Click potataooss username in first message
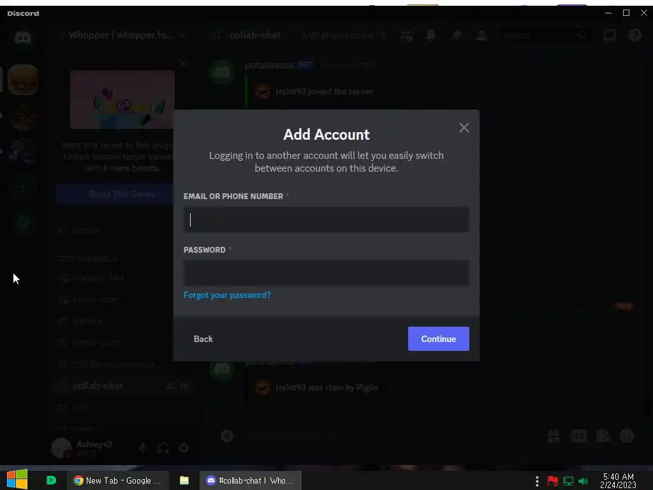The image size is (653, 490). [269, 65]
